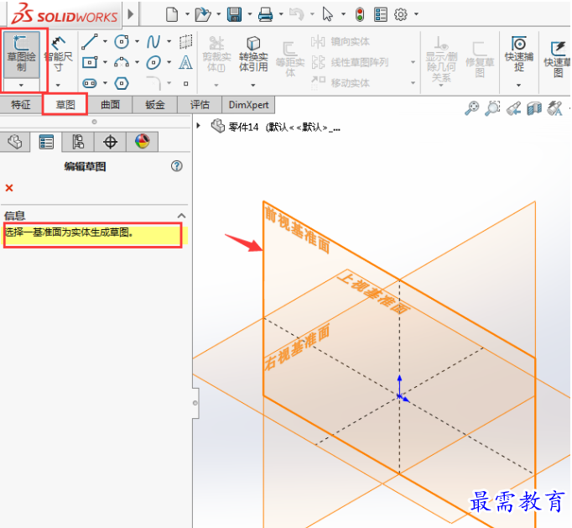Click the 零件14 part name
Viewport: 572px width, 528px height.
(x=243, y=127)
